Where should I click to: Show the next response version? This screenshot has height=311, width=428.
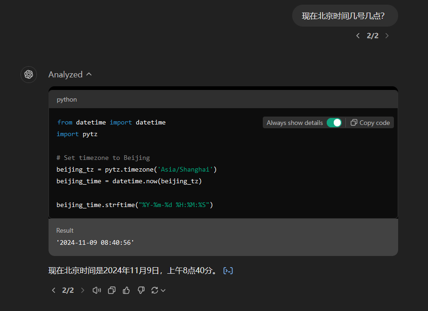(83, 290)
